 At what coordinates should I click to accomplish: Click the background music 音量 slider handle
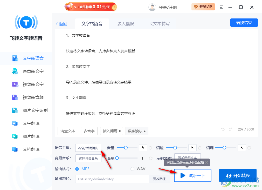117,158
